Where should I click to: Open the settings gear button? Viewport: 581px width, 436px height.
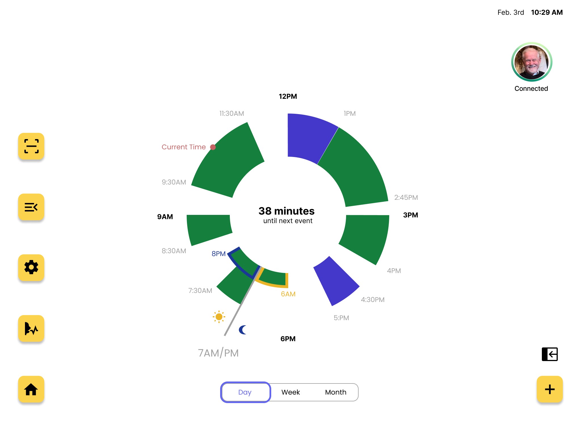coord(31,268)
